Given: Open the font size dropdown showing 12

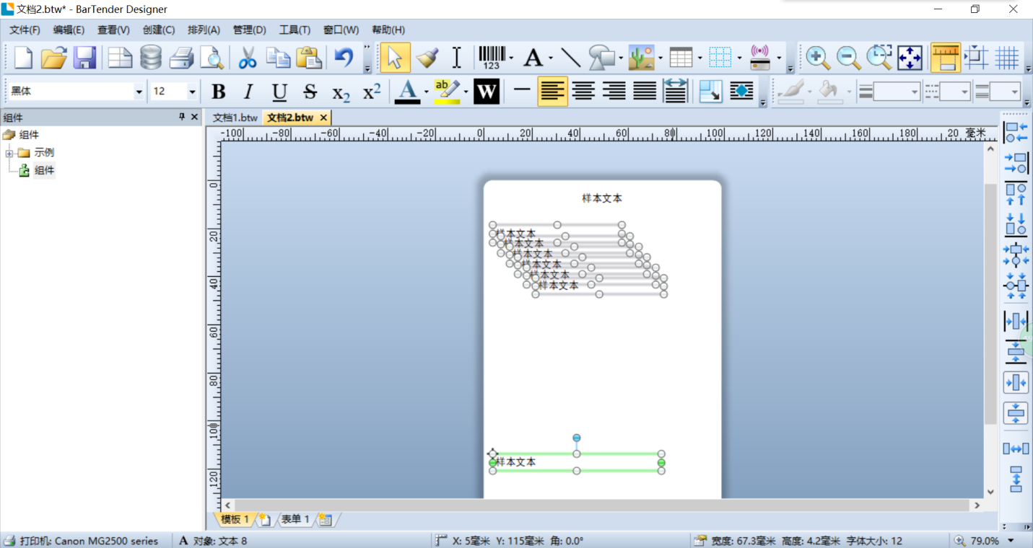Looking at the screenshot, I should (192, 92).
